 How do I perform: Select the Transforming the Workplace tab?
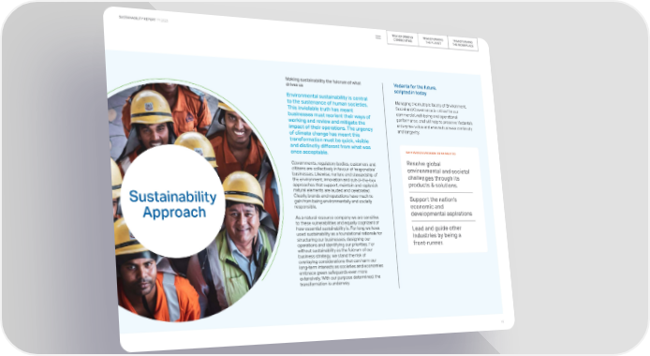pyautogui.click(x=463, y=43)
